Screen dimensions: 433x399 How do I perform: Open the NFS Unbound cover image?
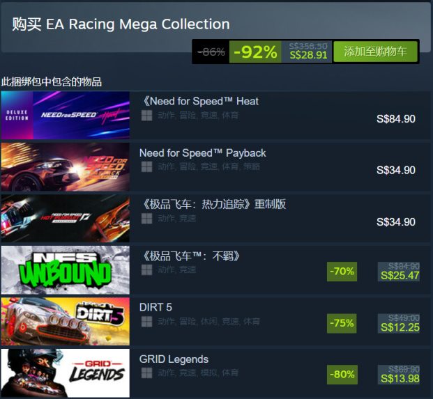65,269
